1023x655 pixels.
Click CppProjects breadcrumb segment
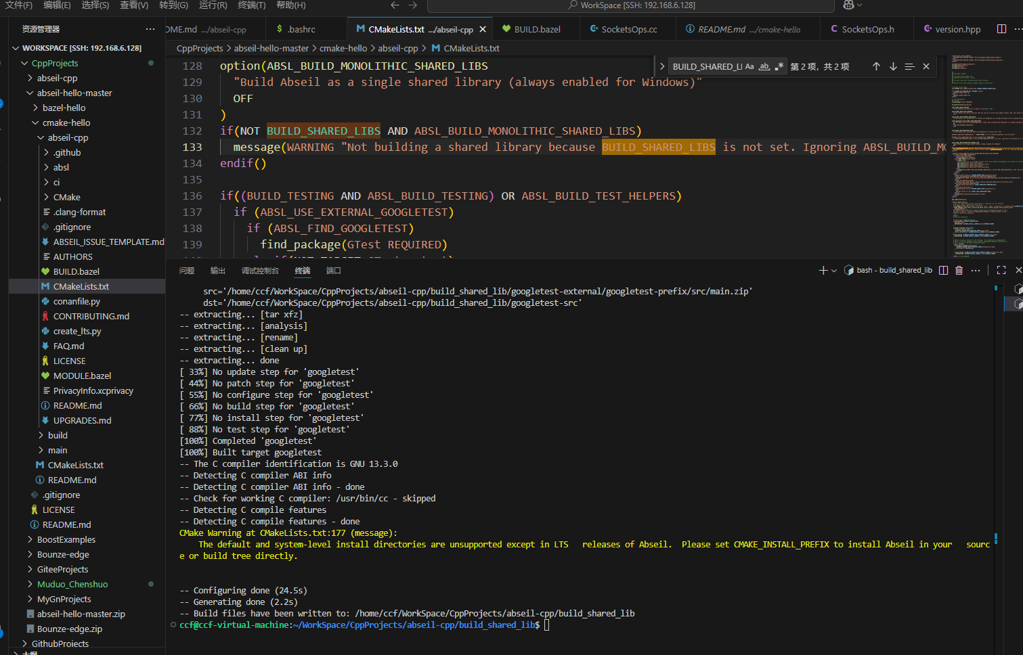(x=200, y=48)
